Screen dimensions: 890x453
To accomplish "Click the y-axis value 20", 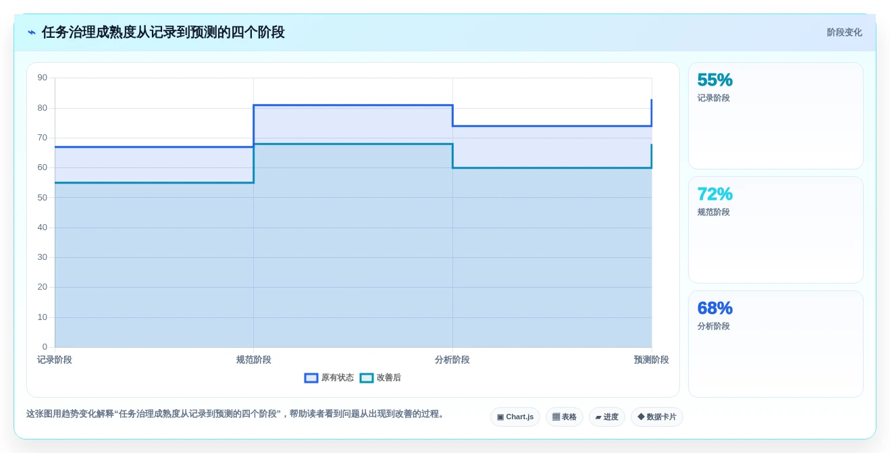I will click(x=43, y=287).
